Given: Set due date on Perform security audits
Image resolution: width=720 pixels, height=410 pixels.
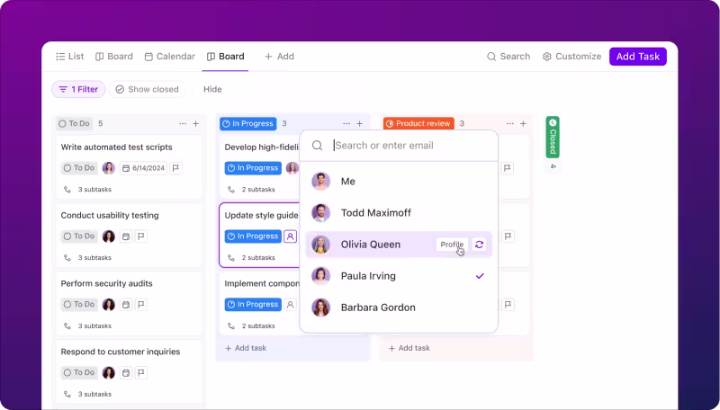Looking at the screenshot, I should point(126,305).
